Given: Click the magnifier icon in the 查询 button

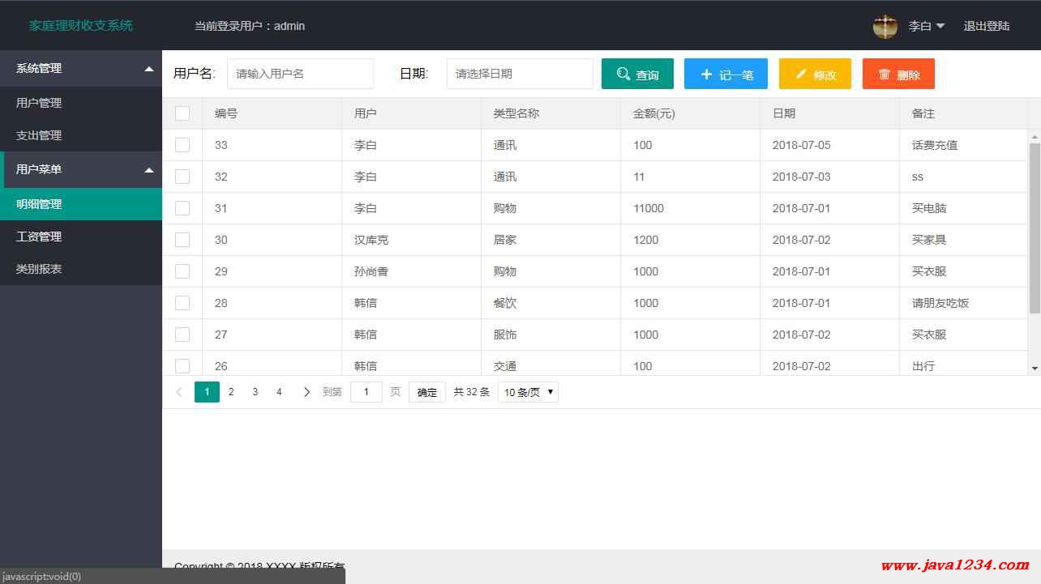Looking at the screenshot, I should (623, 74).
